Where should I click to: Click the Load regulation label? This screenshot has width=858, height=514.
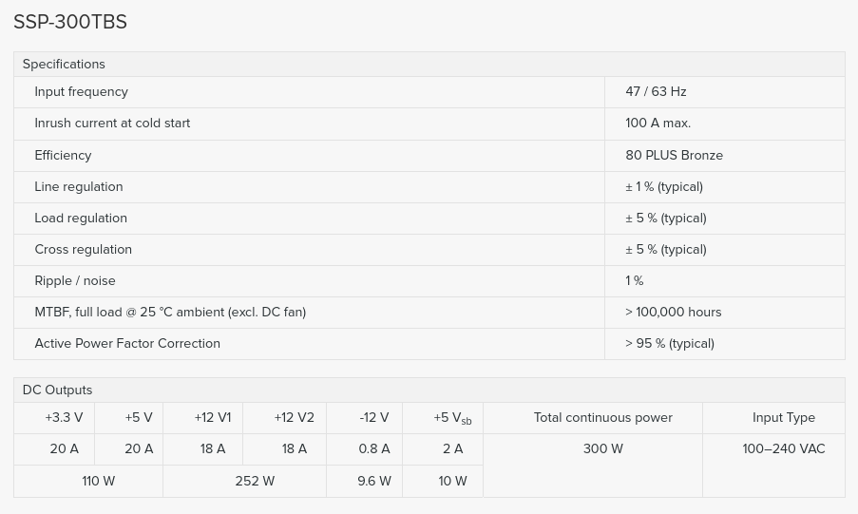point(81,218)
